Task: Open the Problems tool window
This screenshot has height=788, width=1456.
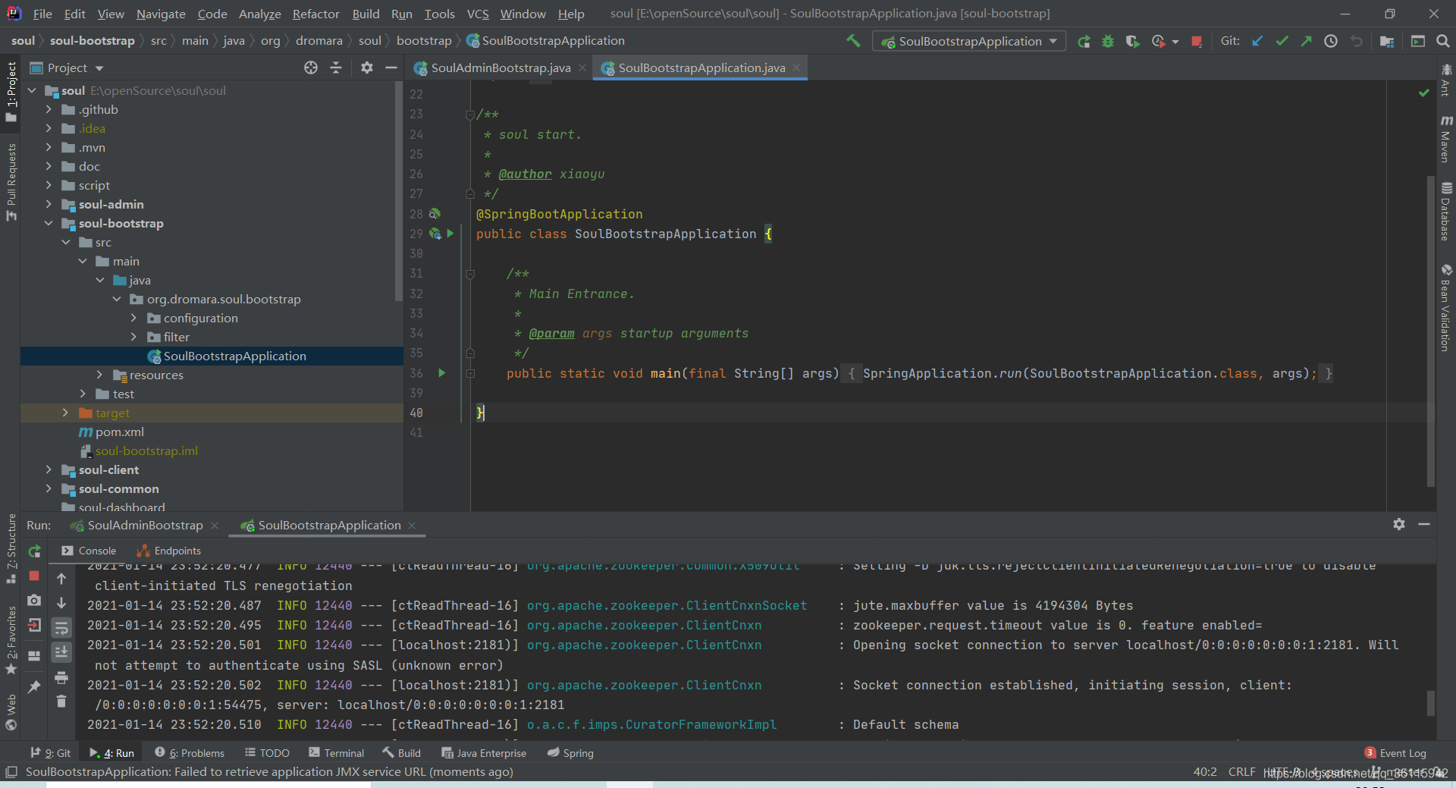Action: 190,753
